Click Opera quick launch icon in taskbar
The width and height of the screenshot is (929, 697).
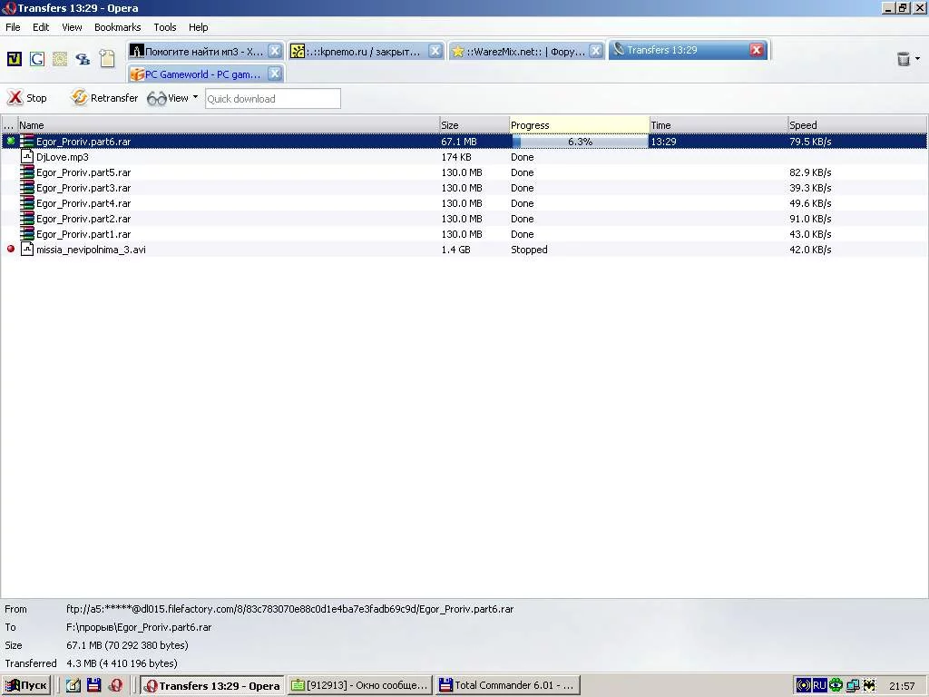pos(115,686)
